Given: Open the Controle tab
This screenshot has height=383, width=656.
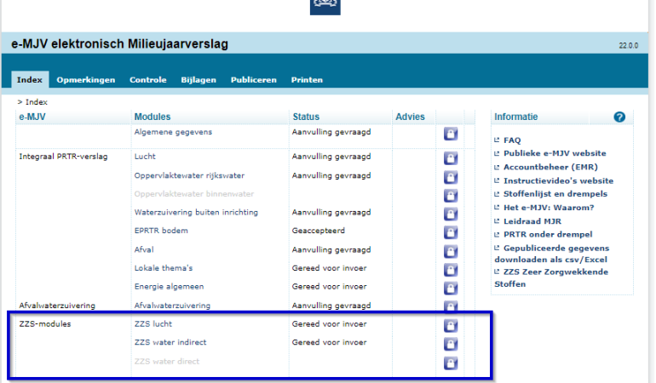Looking at the screenshot, I should (x=148, y=80).
